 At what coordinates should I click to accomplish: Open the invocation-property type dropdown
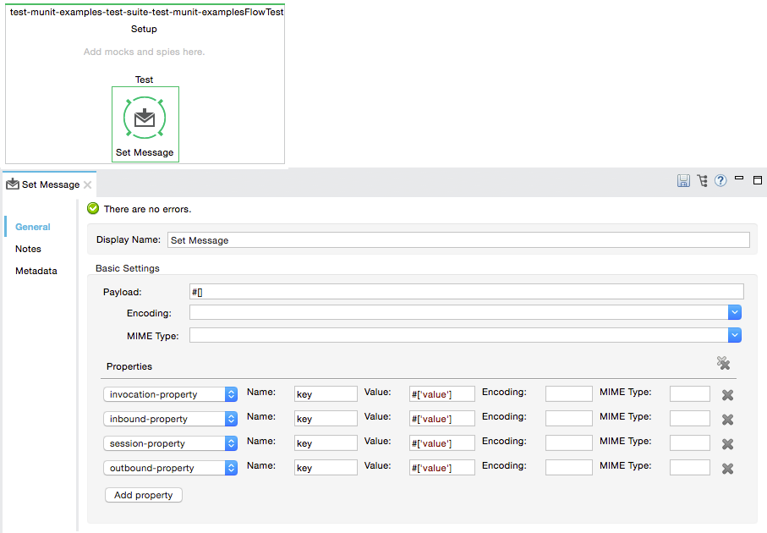click(x=231, y=394)
